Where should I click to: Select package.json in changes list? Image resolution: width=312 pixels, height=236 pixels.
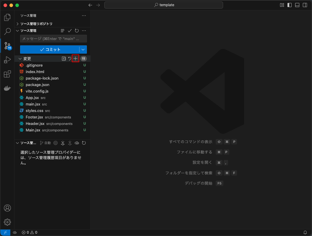pyautogui.click(x=53, y=85)
